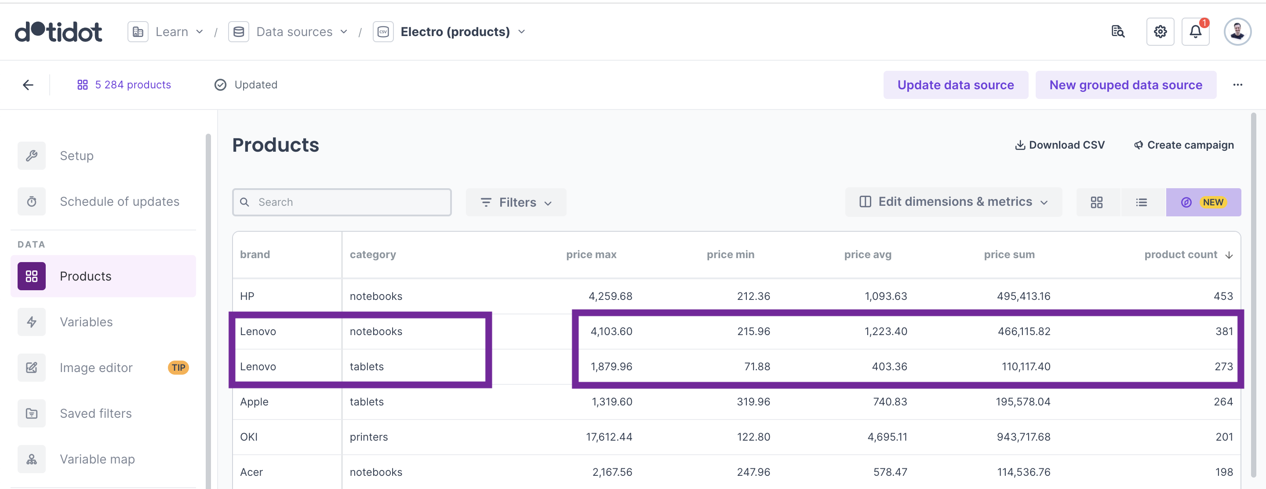Click the document search icon
The image size is (1266, 489).
click(1117, 32)
